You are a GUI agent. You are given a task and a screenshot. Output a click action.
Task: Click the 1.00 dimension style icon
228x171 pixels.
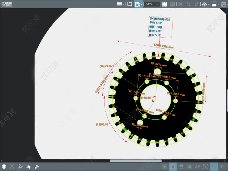click(x=223, y=4)
